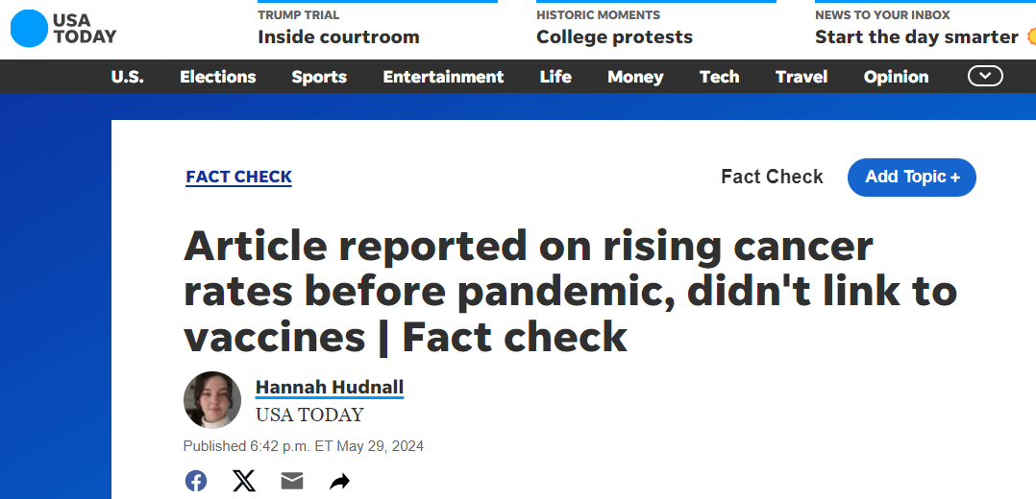Open Hannah Hudnall author page

click(x=329, y=388)
